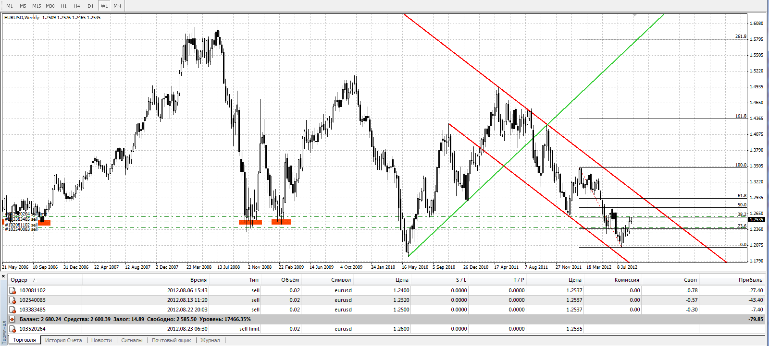769x346 pixels.
Task: Switch chart to H4 timeframe
Action: [77, 6]
